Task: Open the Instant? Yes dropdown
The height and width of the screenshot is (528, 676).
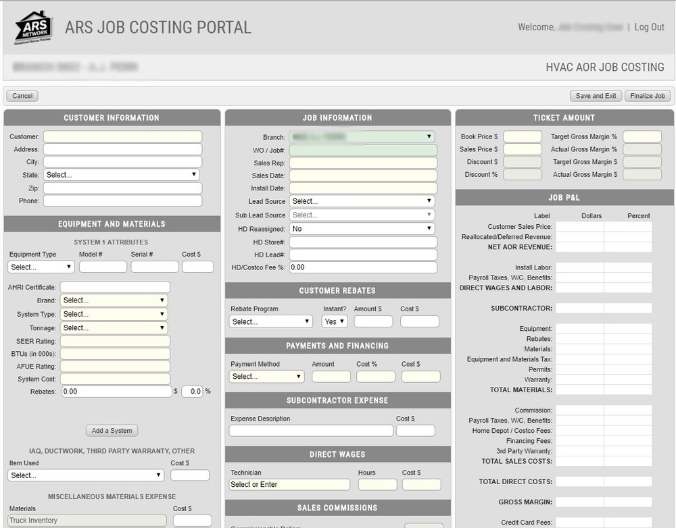Action: (x=335, y=321)
